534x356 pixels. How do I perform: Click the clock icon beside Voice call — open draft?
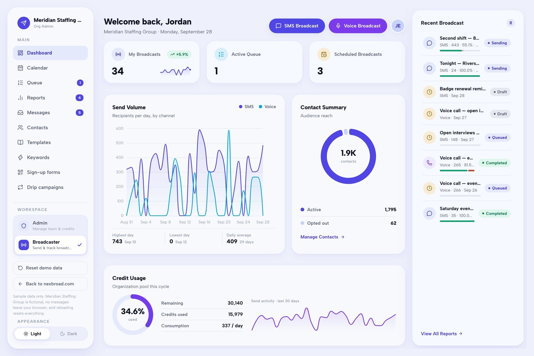429,114
